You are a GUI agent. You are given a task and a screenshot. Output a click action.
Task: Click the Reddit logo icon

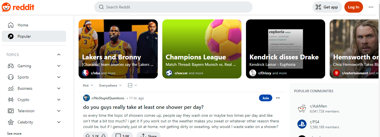pyautogui.click(x=6, y=7)
